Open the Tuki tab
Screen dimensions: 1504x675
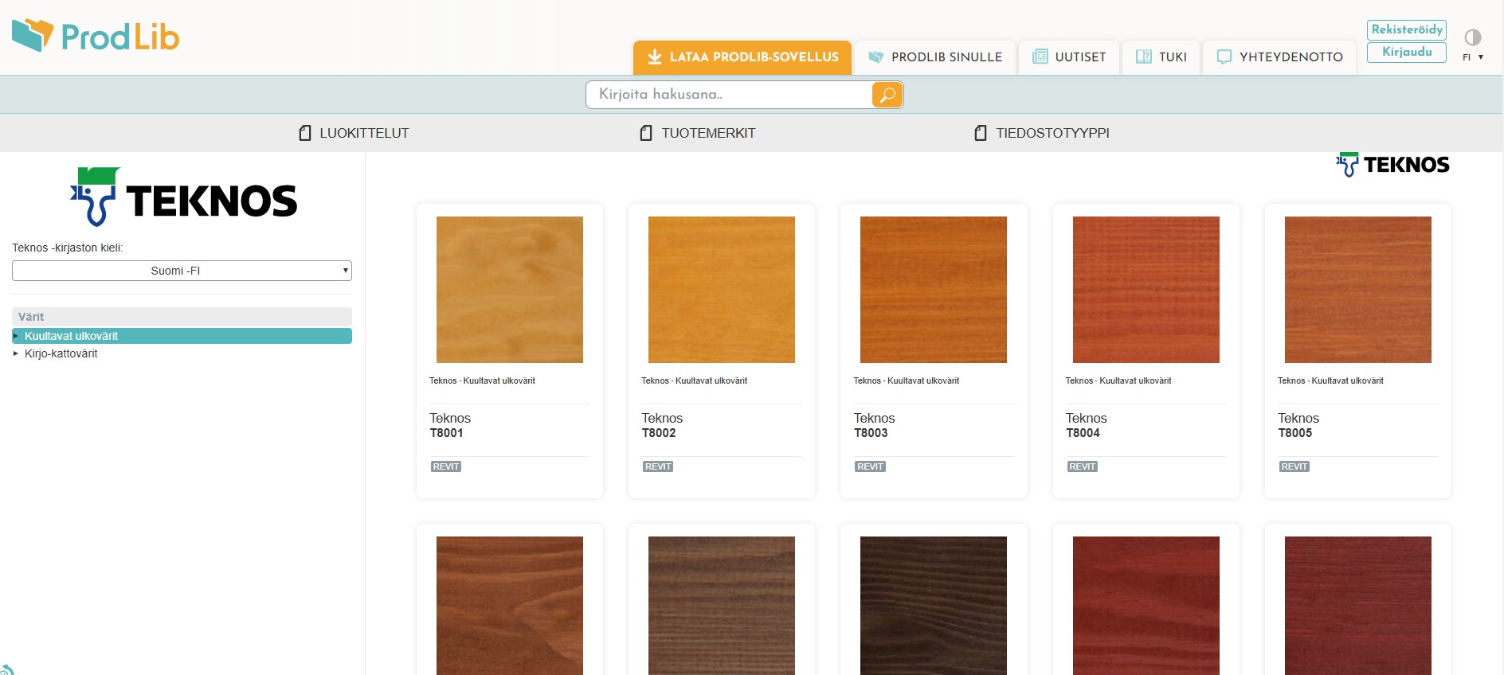point(1161,57)
